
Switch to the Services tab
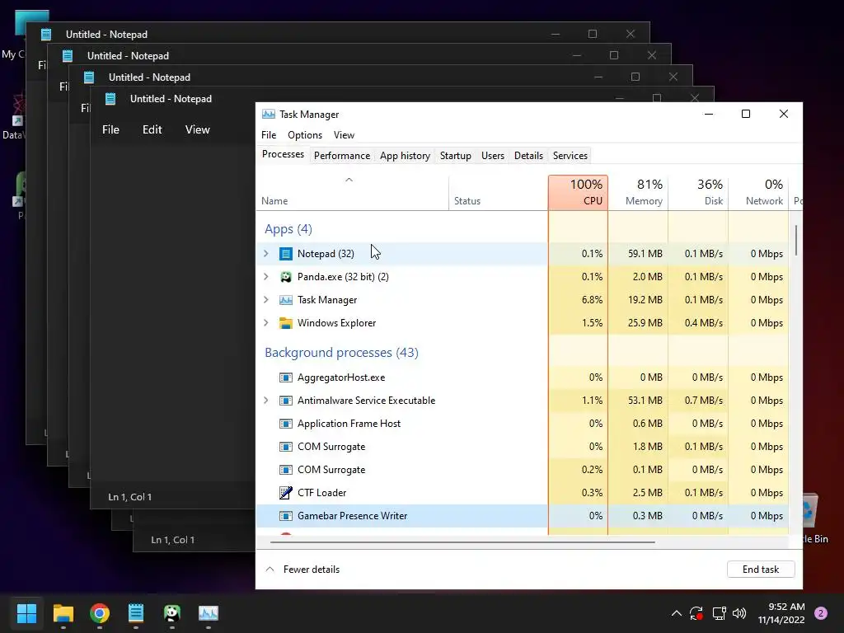pos(570,156)
